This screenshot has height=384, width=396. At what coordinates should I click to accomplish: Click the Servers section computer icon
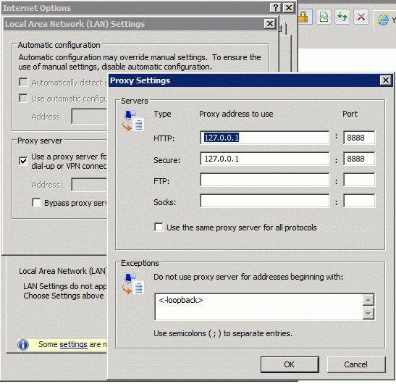[134, 121]
